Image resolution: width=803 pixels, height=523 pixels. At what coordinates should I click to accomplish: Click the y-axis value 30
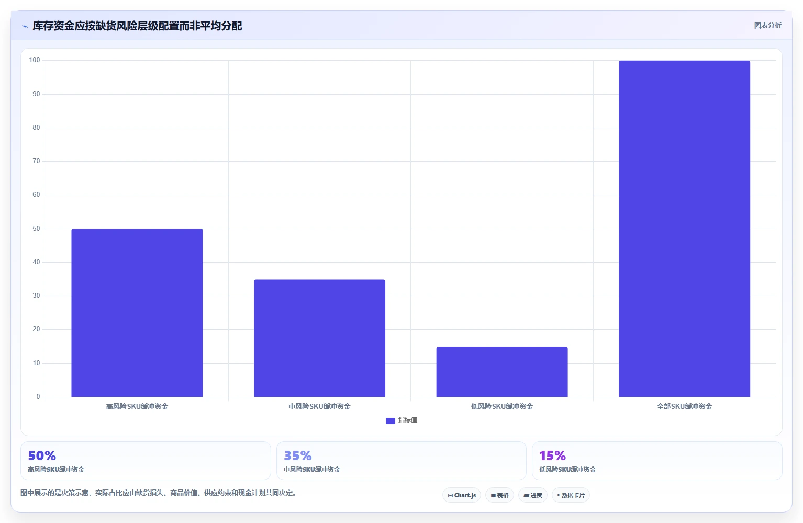[x=36, y=296]
